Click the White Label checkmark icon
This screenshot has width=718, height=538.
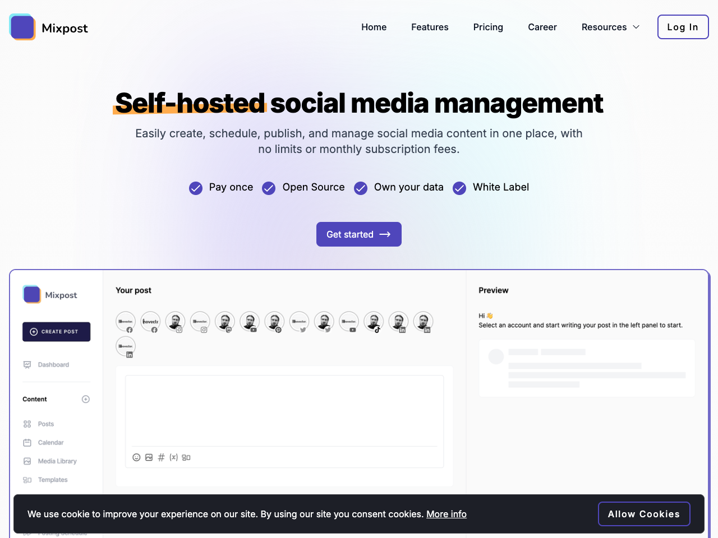(459, 188)
